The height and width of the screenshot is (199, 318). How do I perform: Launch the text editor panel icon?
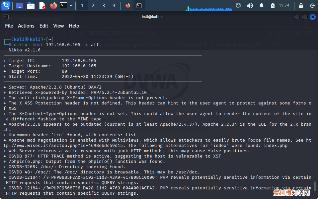[42, 6]
